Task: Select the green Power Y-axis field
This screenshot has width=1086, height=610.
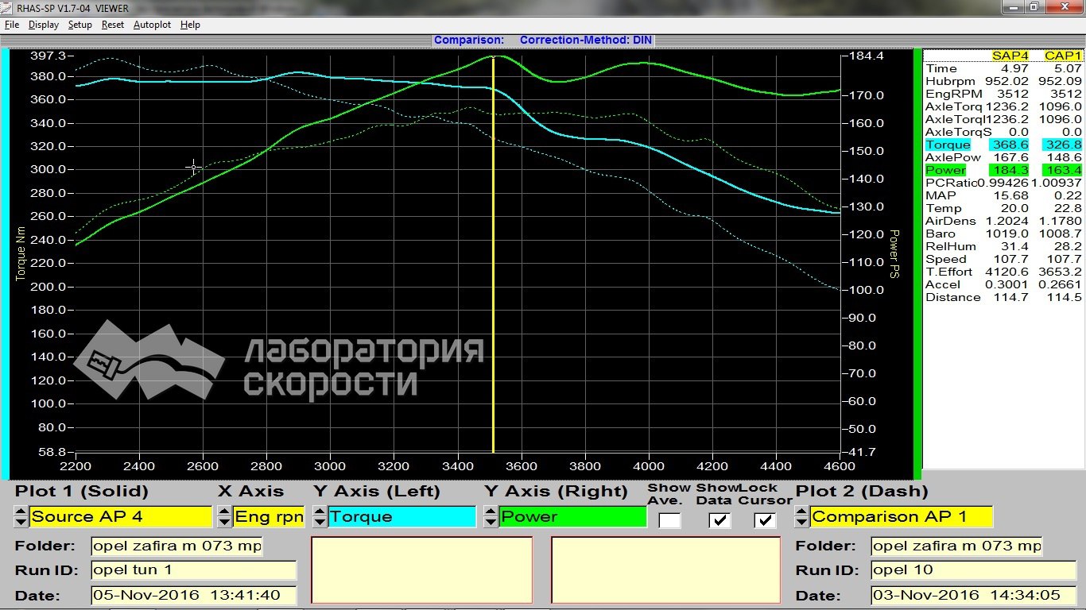Action: point(572,517)
